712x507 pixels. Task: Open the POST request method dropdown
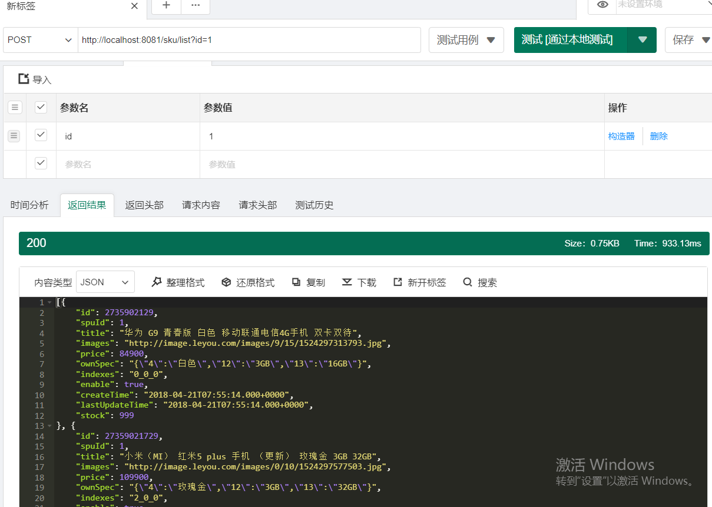pos(40,39)
